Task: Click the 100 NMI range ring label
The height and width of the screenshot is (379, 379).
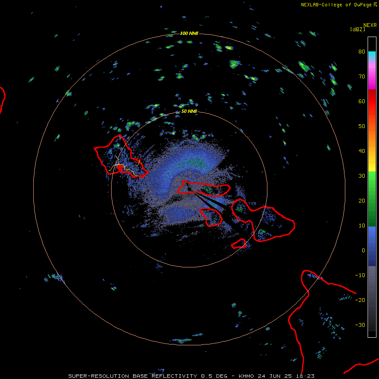Action: click(189, 33)
